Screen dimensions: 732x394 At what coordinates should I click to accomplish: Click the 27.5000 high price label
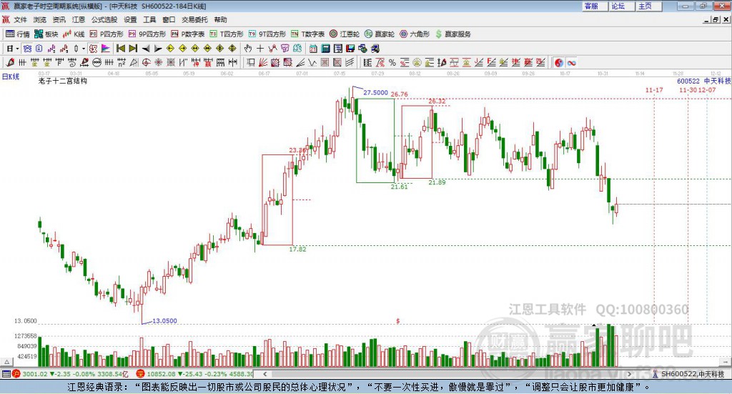(375, 92)
